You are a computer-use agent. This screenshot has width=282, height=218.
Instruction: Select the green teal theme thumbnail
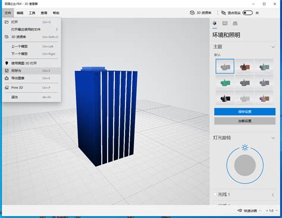(225, 82)
